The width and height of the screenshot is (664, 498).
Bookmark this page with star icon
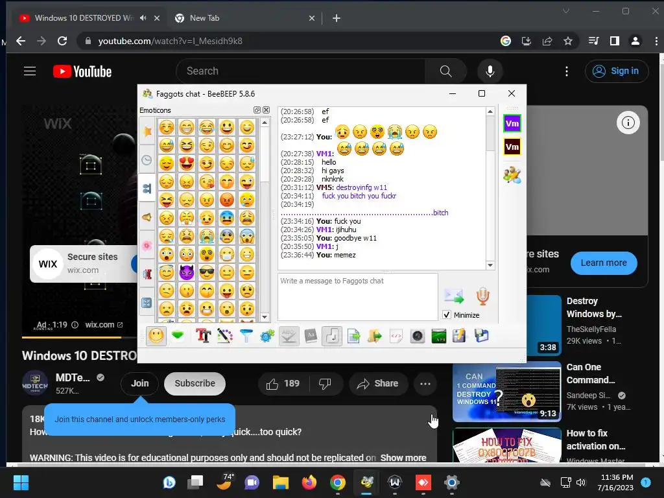(x=568, y=41)
